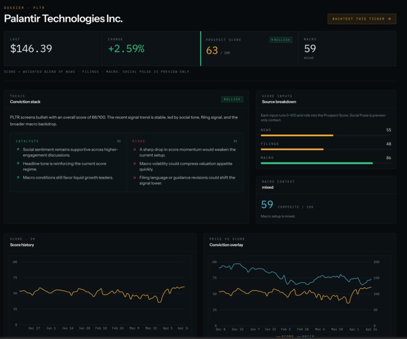This screenshot has width=407, height=339.
Task: Click the Score history panel title
Action: pos(22,245)
